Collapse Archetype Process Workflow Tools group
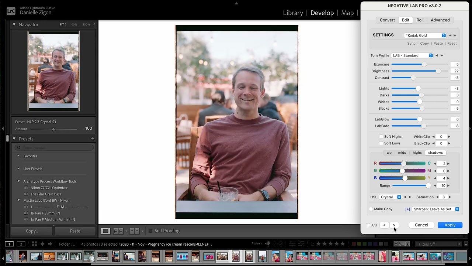The height and width of the screenshot is (266, 472). tap(18, 181)
